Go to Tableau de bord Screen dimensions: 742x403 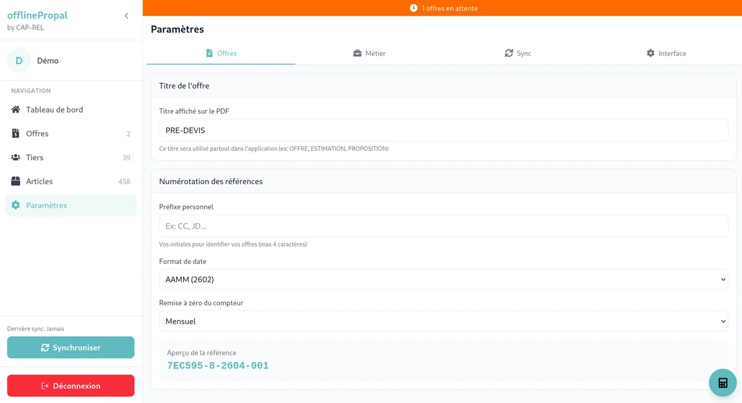click(x=71, y=109)
